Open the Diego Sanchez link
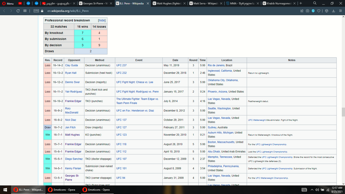The width and height of the screenshot is (345, 194). [x=74, y=159]
